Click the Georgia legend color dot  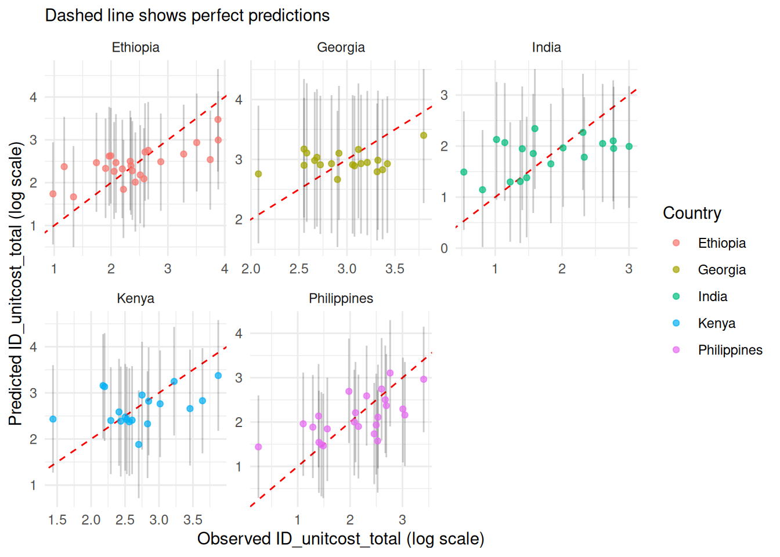pyautogui.click(x=676, y=270)
